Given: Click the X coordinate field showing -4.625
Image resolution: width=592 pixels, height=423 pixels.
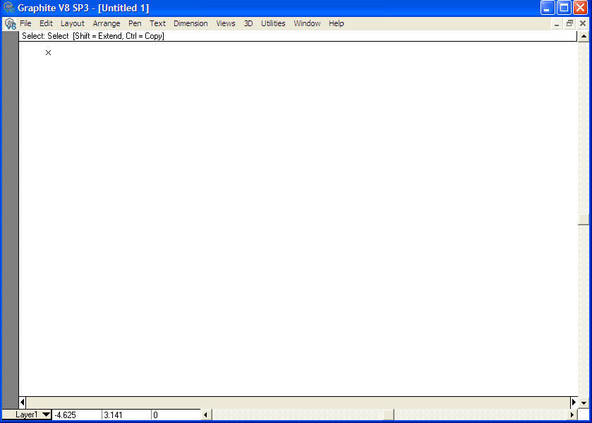Looking at the screenshot, I should (x=77, y=415).
